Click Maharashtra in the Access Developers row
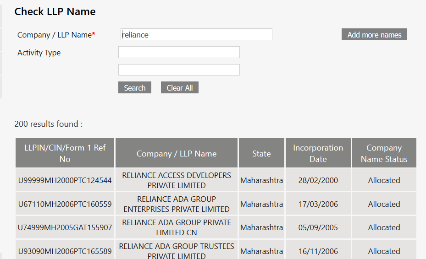The width and height of the screenshot is (426, 259). (x=262, y=180)
